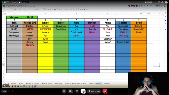Open the horizontal align dropdown
This screenshot has height=95, width=169.
click(x=65, y=9)
